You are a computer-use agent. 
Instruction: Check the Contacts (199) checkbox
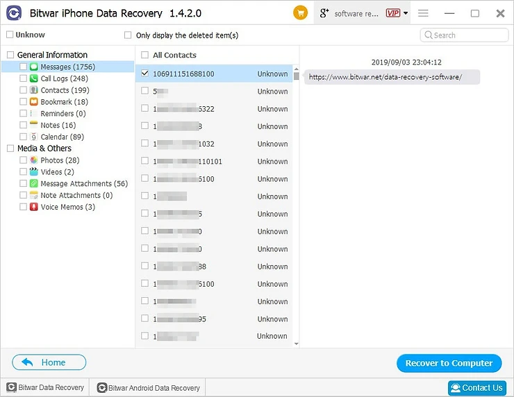(x=23, y=90)
